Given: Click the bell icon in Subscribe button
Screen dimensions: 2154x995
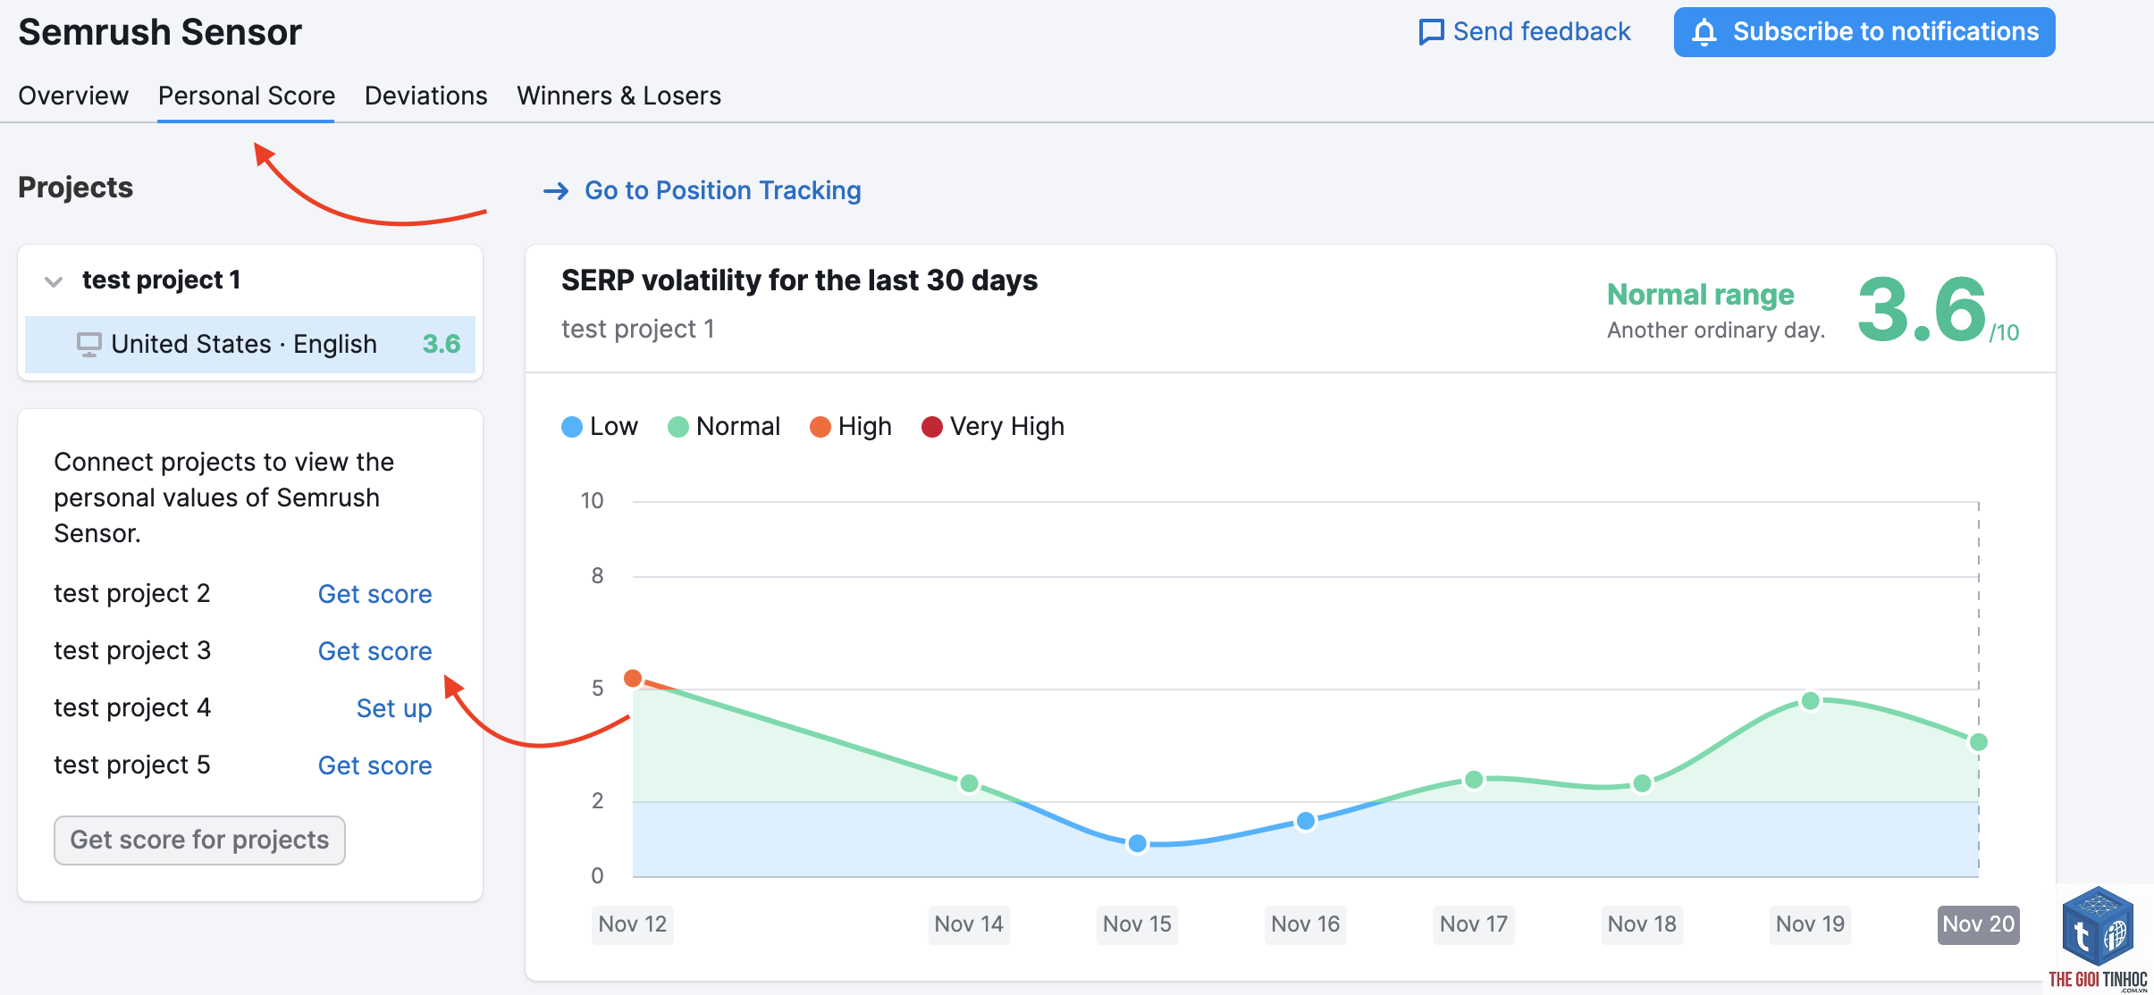Looking at the screenshot, I should [1704, 32].
